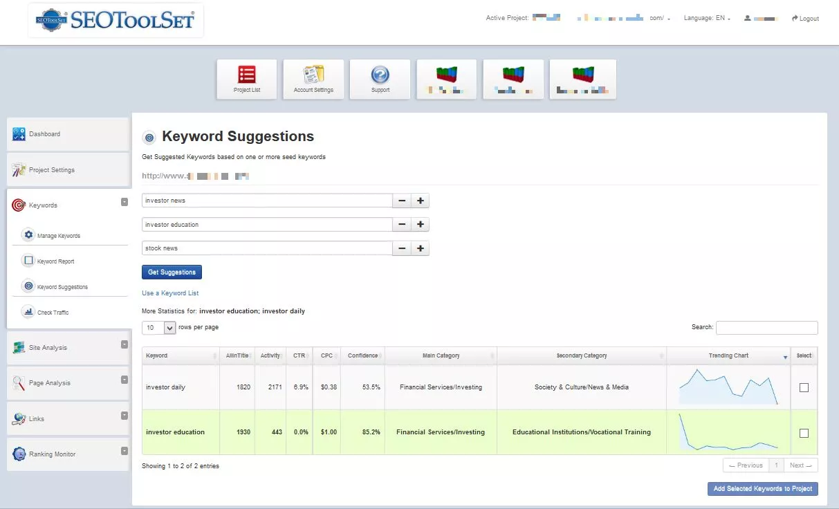The width and height of the screenshot is (839, 509).
Task: Open Ranking Monitor menu item
Action: (x=52, y=454)
